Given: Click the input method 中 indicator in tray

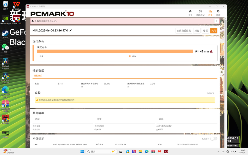Looking at the screenshot, I should [x=223, y=151].
